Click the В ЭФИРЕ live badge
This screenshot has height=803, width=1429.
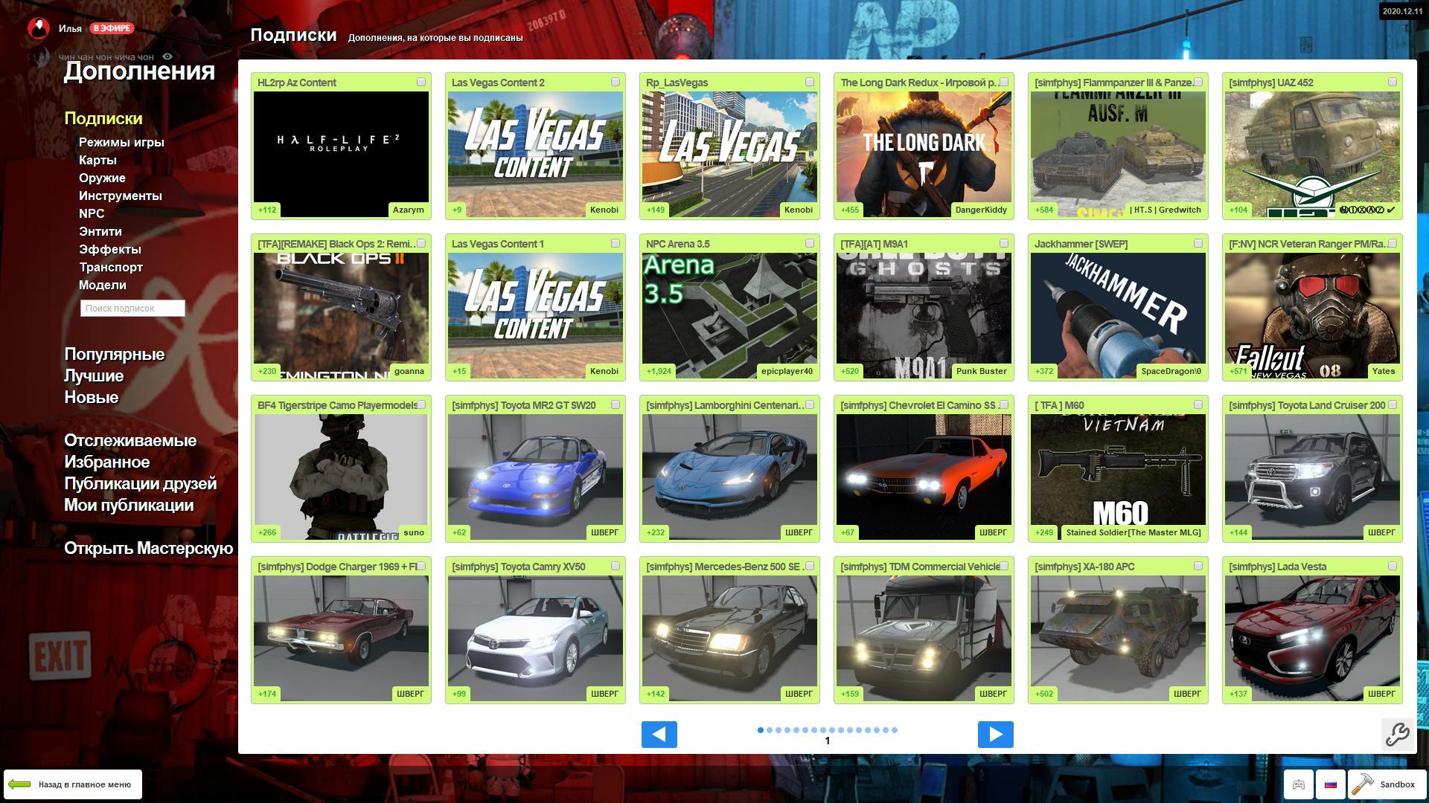click(112, 28)
